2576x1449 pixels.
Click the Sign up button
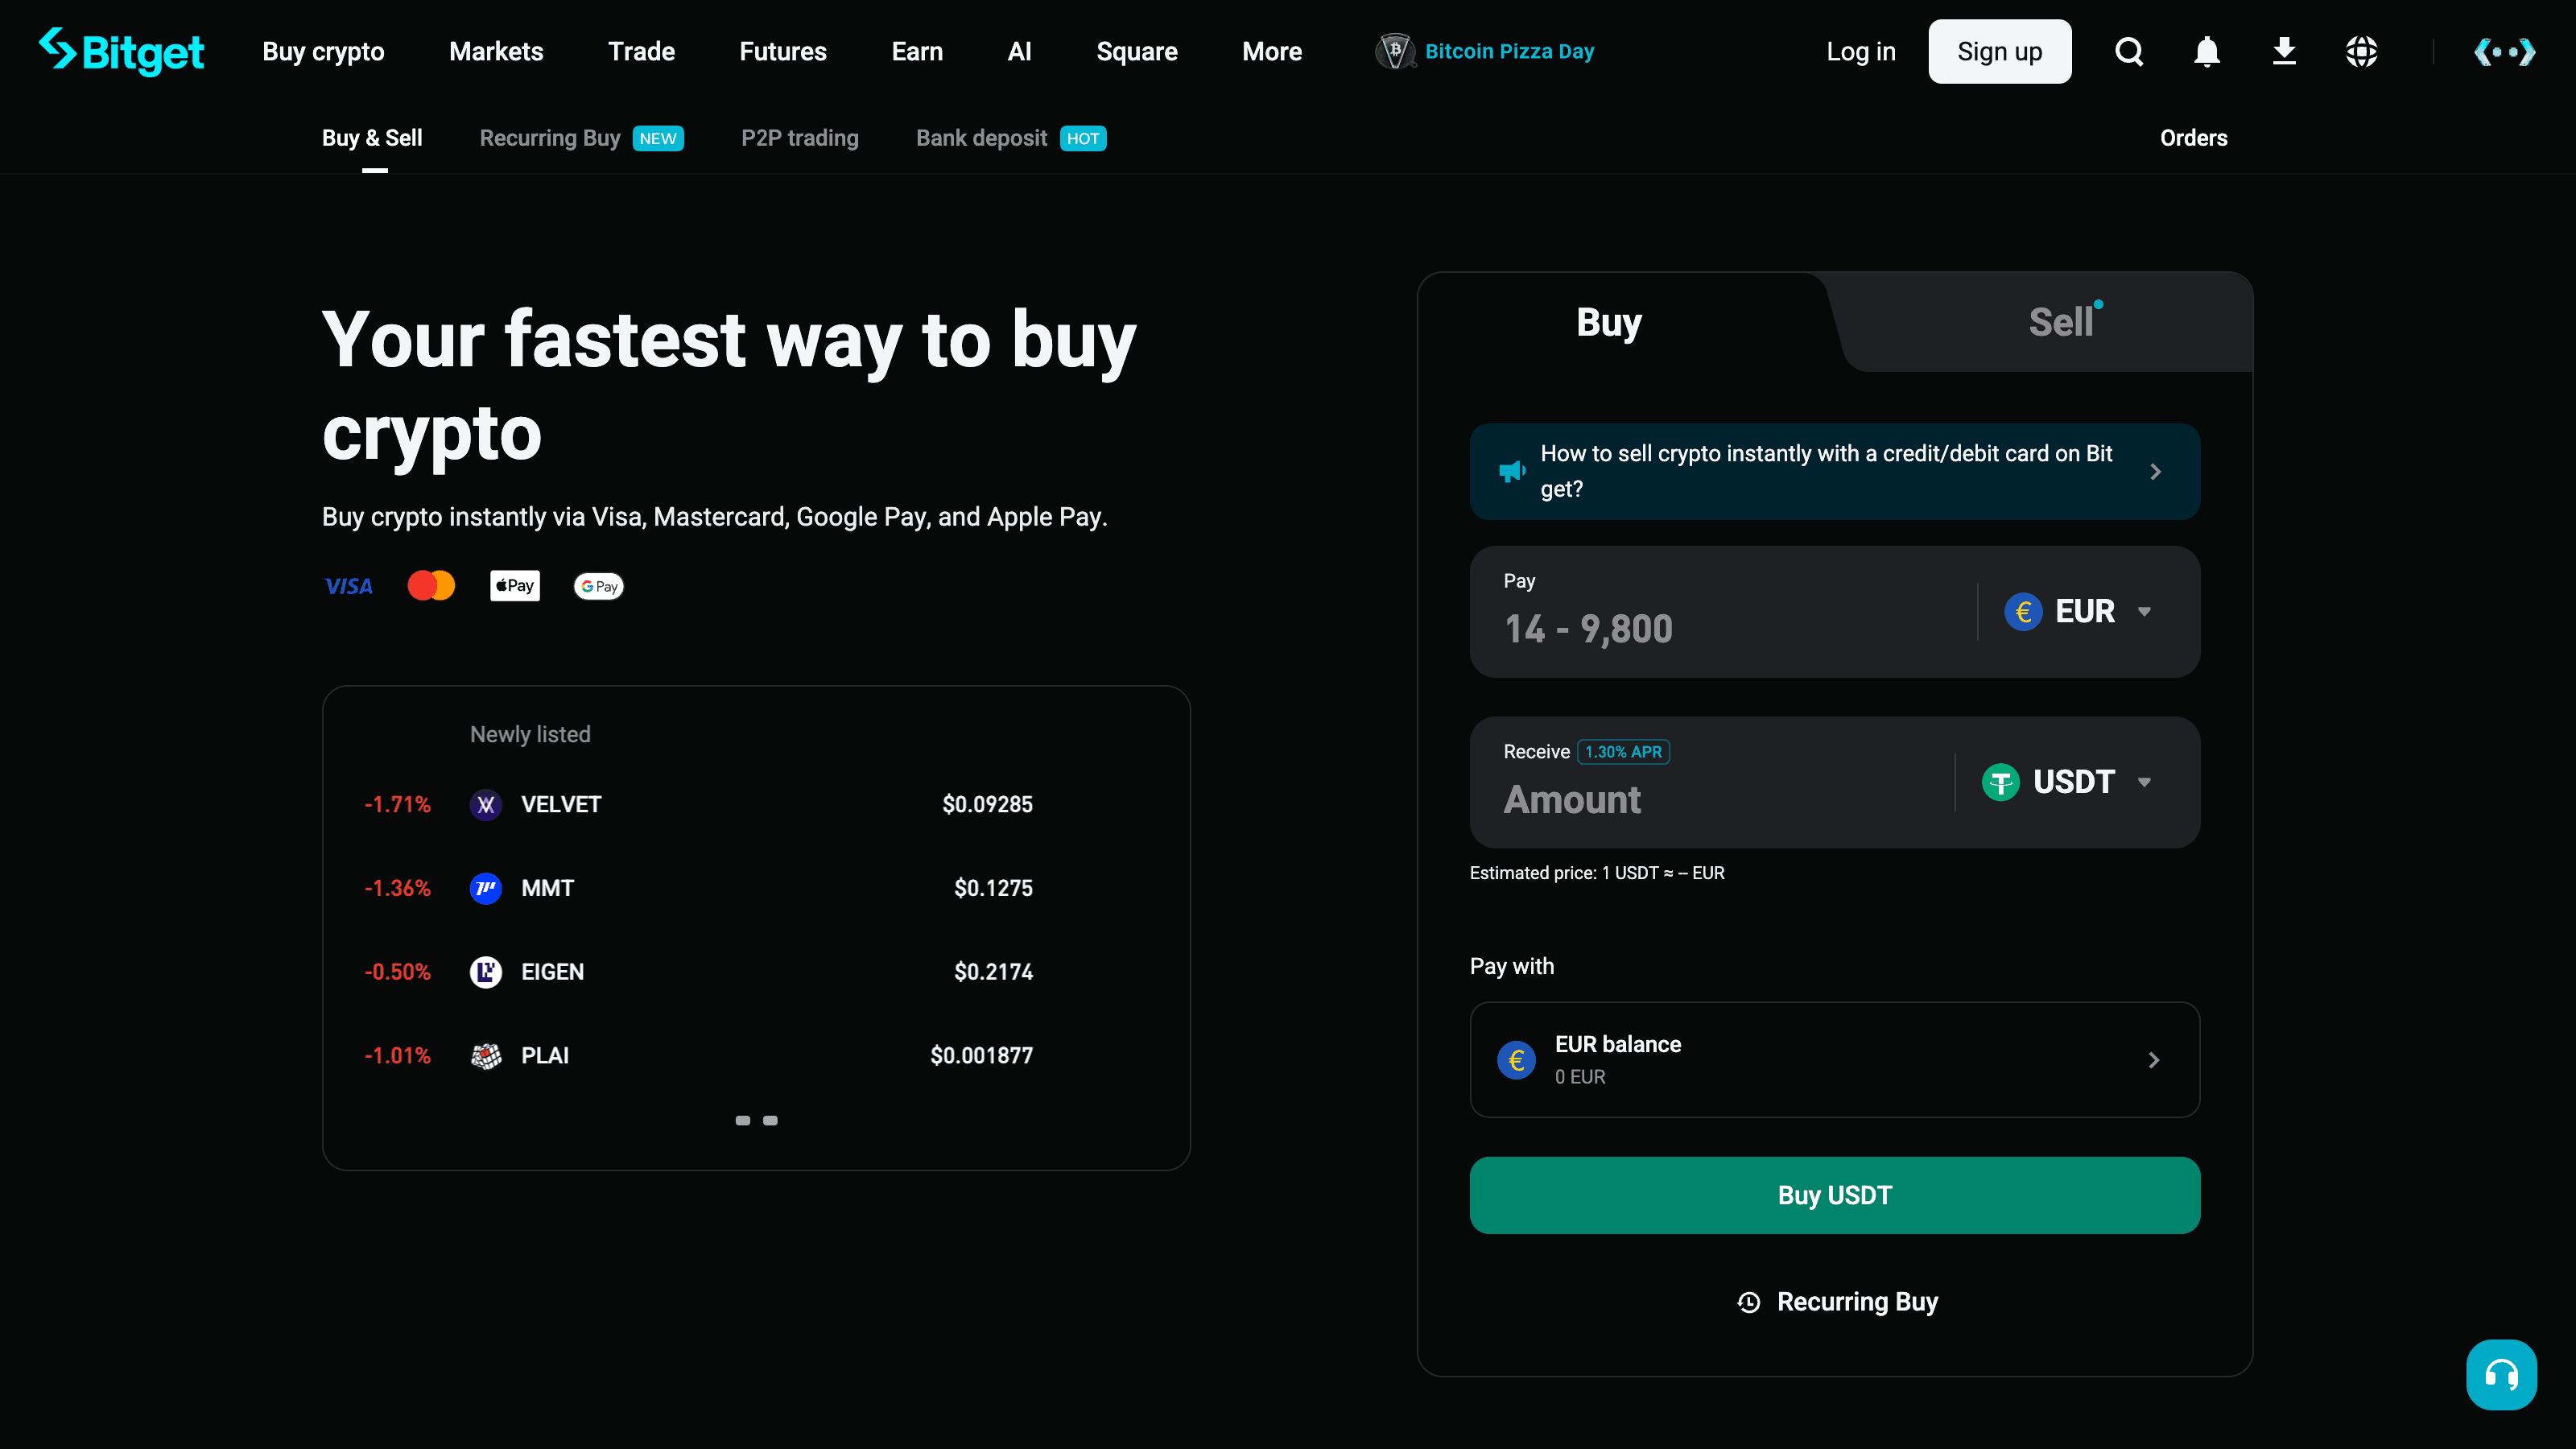click(x=2000, y=51)
